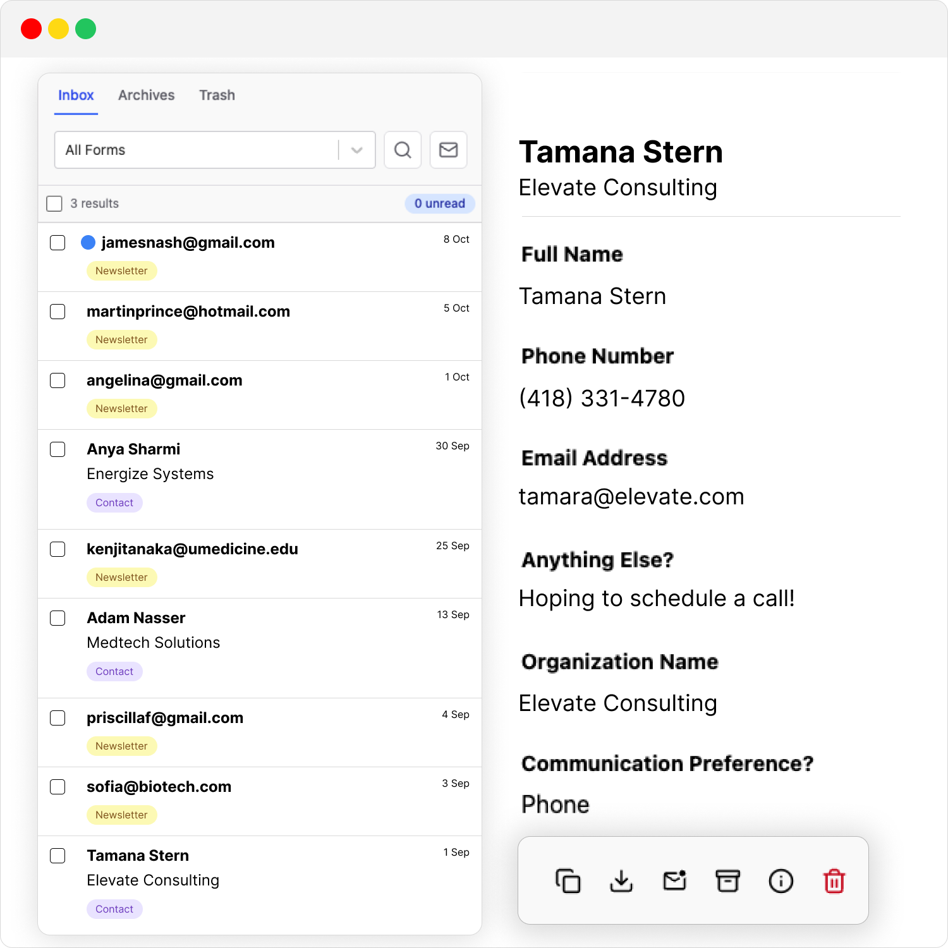The height and width of the screenshot is (948, 948).
Task: Click the Contact tag under Medtech Solutions
Action: [x=114, y=671]
